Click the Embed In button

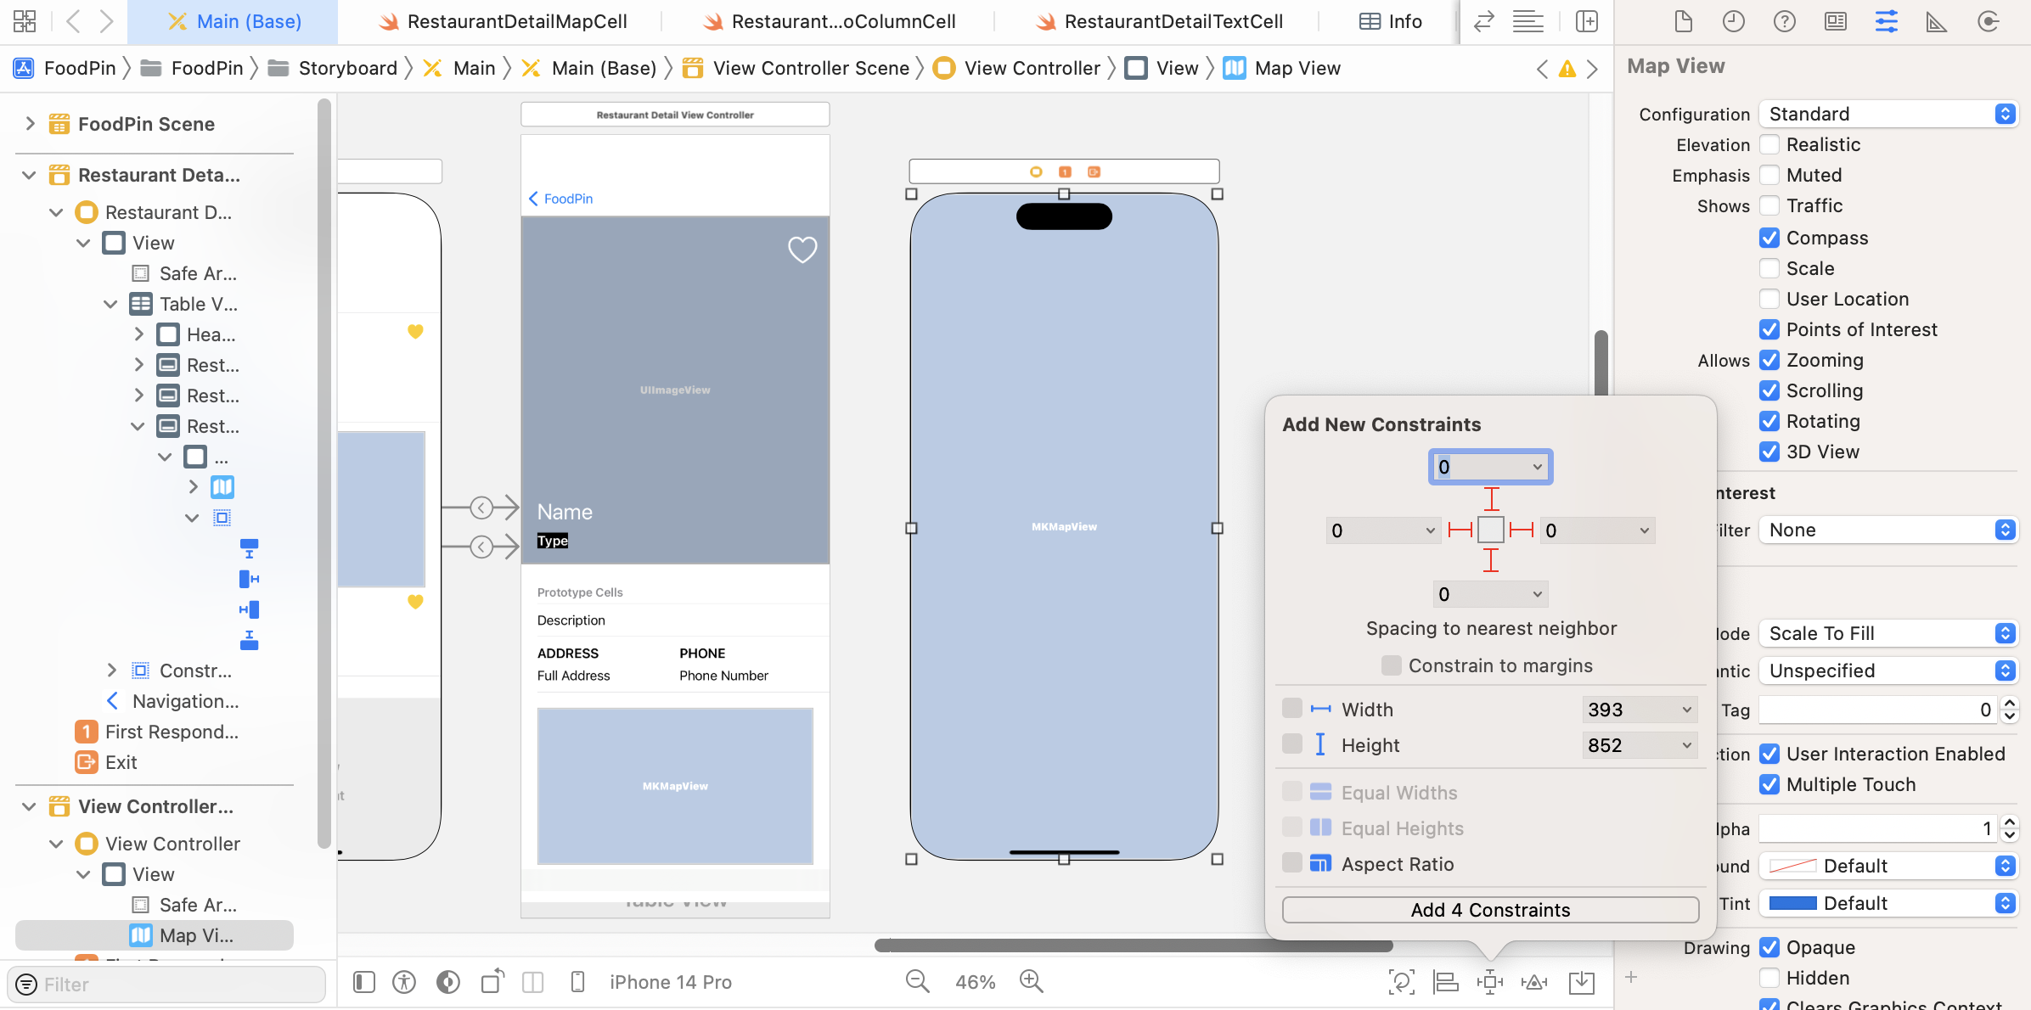click(1582, 982)
